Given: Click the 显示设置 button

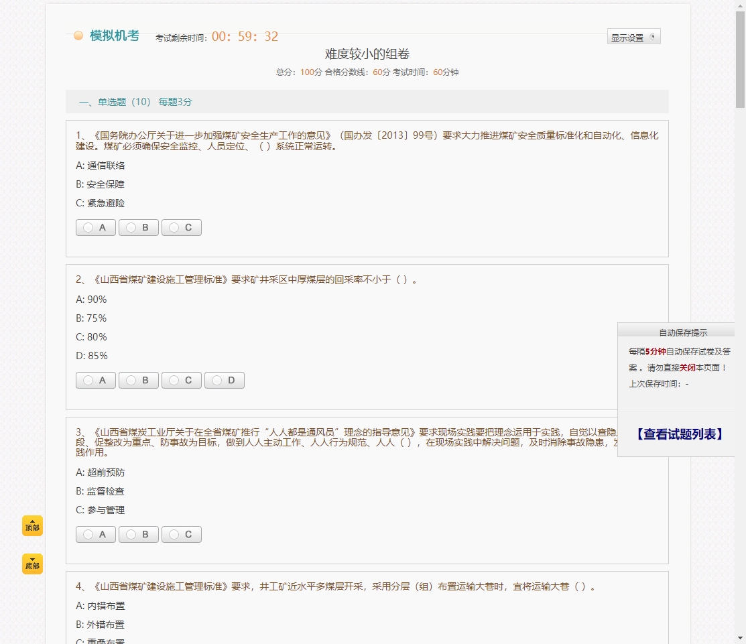Looking at the screenshot, I should (x=629, y=37).
